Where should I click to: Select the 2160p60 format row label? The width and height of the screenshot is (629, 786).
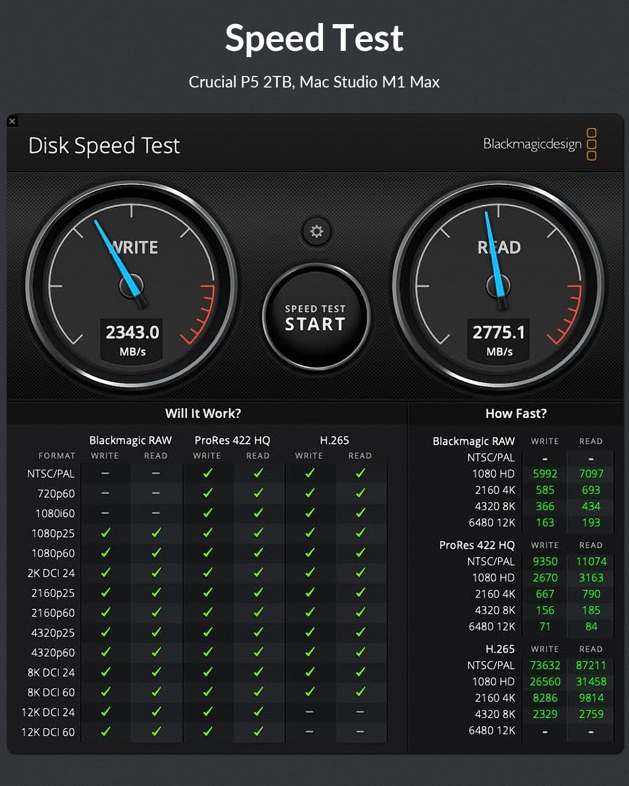pyautogui.click(x=53, y=613)
